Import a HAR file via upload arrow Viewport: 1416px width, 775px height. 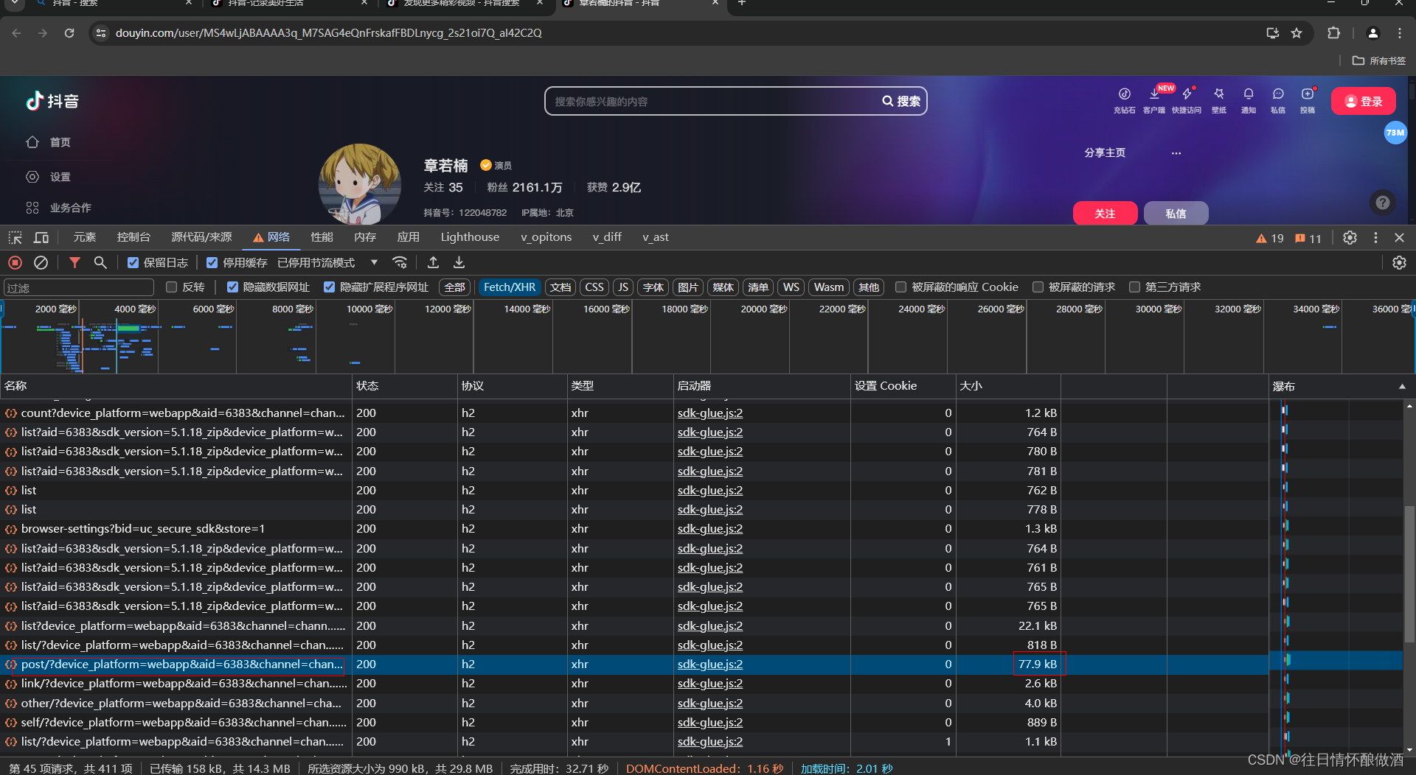click(x=434, y=262)
